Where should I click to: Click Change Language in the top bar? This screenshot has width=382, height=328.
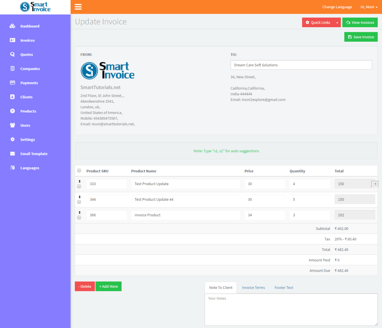tap(337, 7)
